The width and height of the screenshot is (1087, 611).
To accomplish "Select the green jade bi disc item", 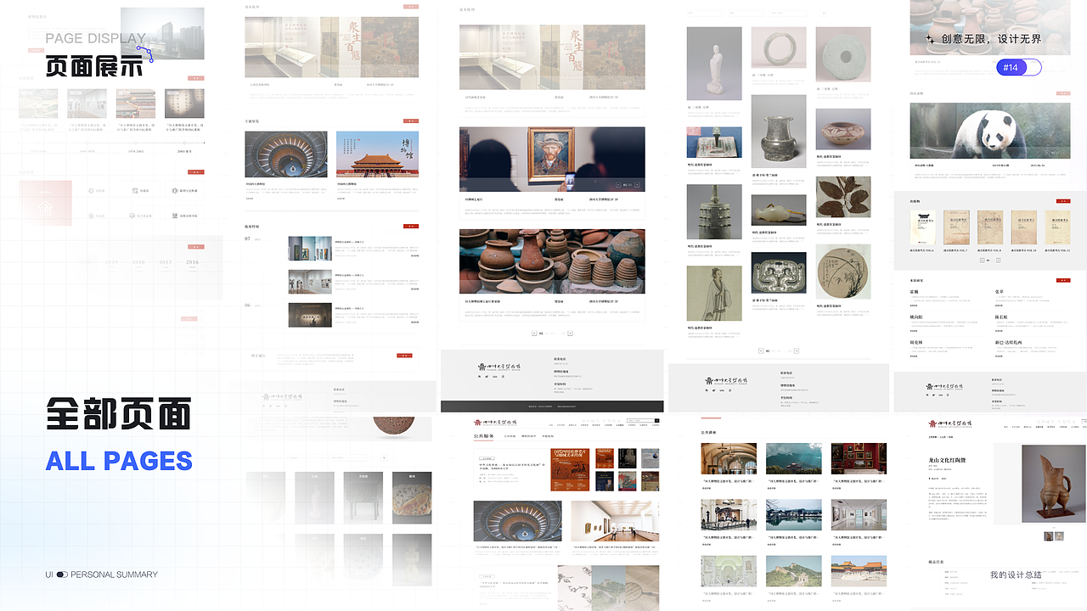I will point(843,54).
